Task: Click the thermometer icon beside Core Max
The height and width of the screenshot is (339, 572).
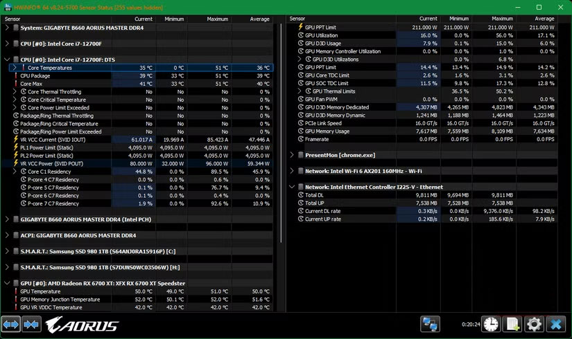Action: tap(16, 84)
